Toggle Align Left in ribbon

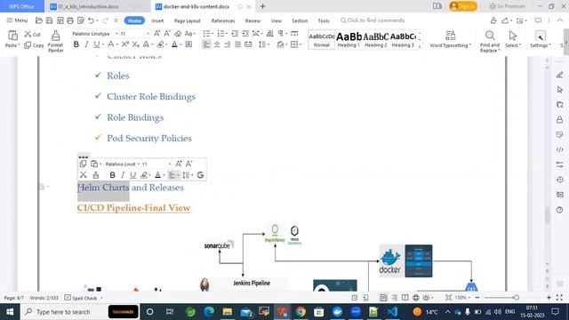206,44
